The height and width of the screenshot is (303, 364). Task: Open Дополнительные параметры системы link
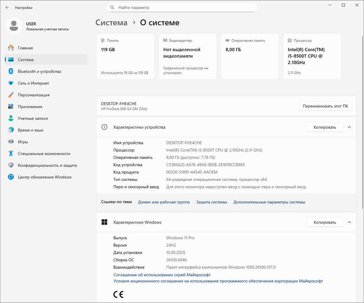click(x=269, y=202)
